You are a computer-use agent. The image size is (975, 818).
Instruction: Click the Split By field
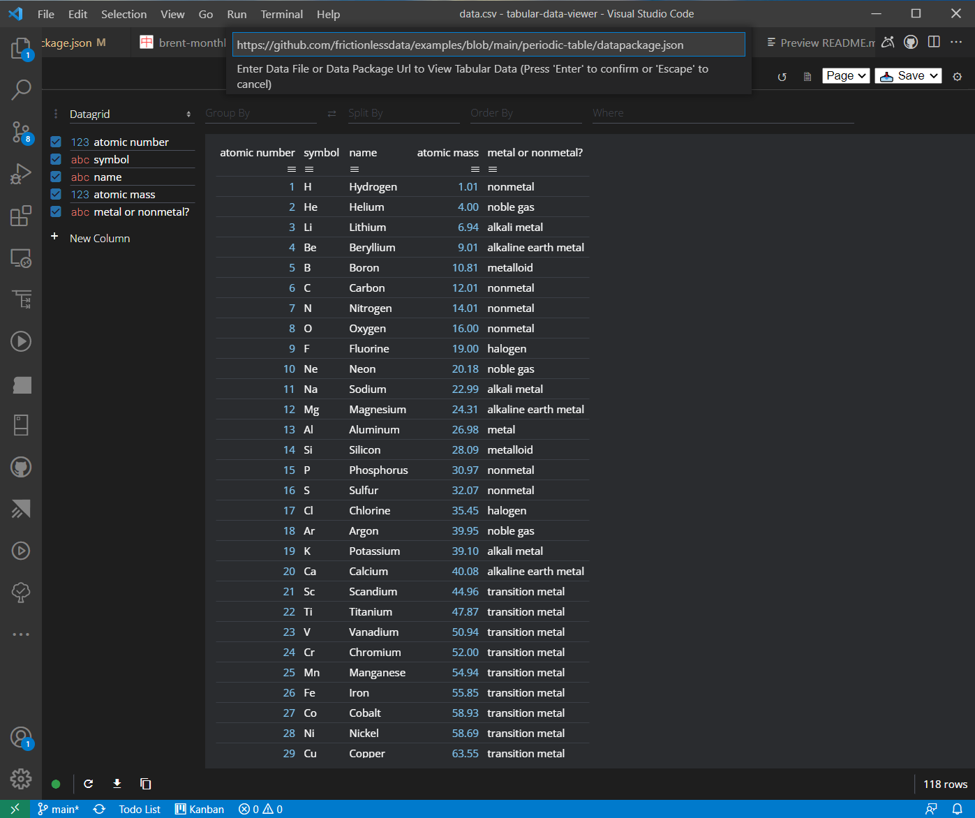click(x=404, y=113)
